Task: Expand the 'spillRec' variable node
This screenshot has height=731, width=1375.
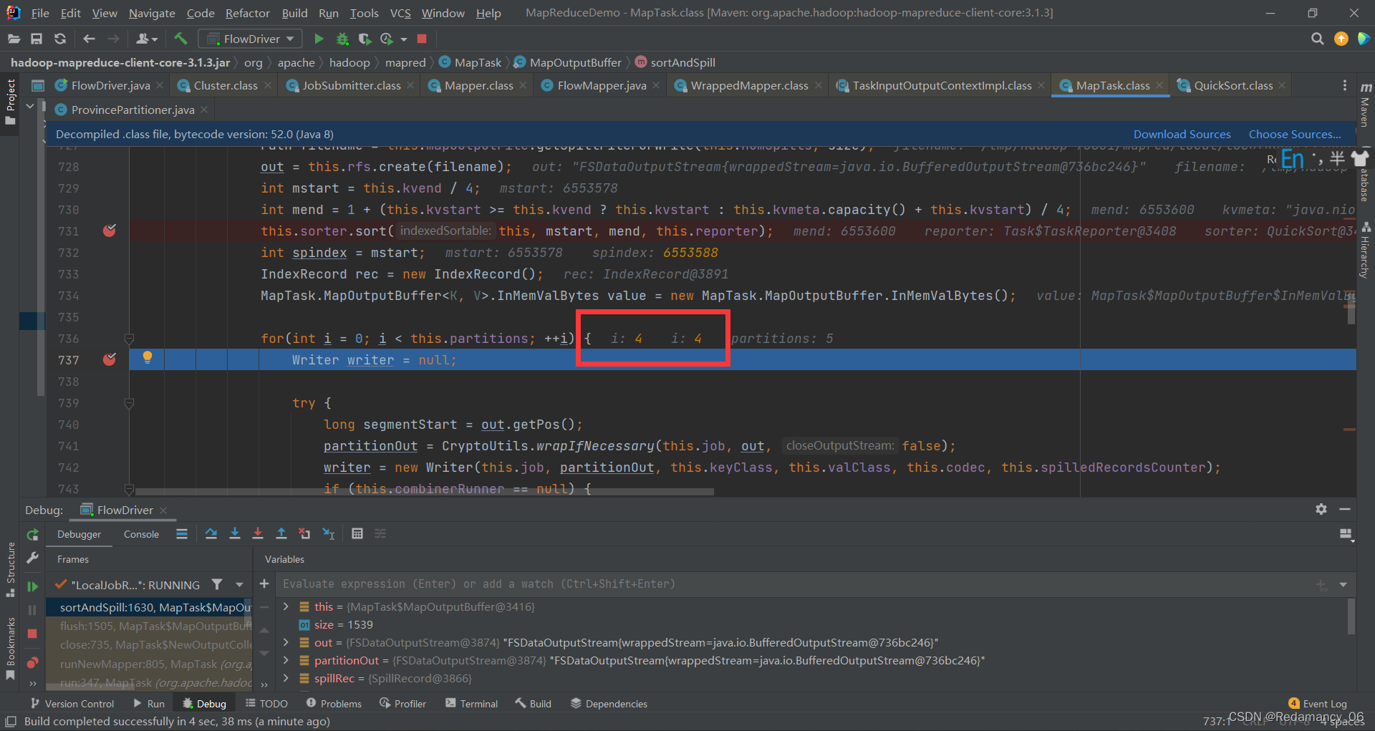Action: pyautogui.click(x=286, y=678)
